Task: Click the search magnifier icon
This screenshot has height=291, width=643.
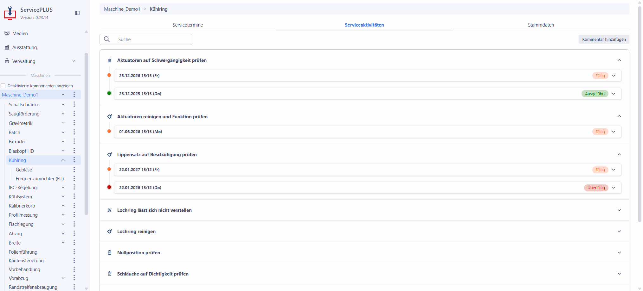Action: (107, 39)
